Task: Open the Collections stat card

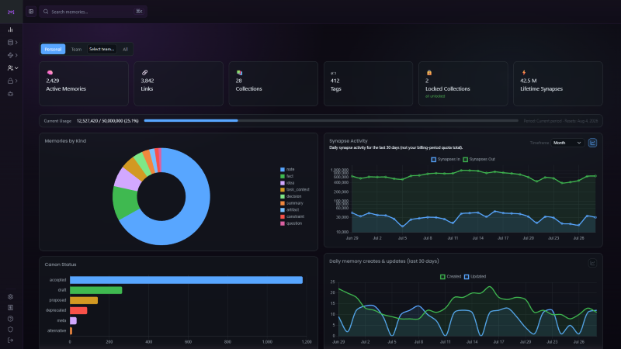Action: coord(273,84)
